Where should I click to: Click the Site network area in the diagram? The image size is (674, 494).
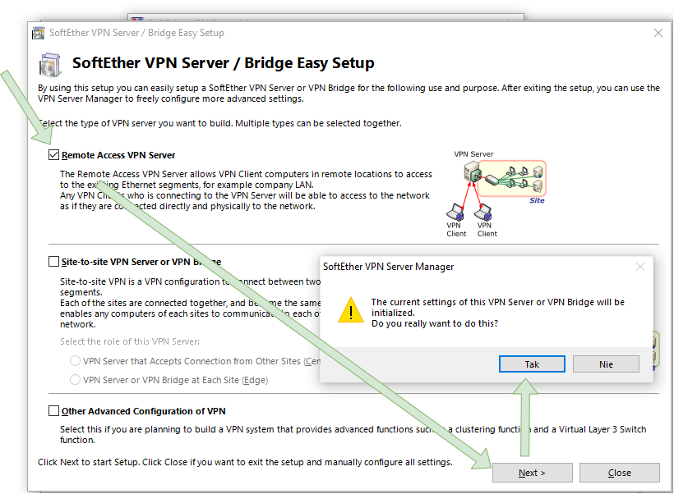(518, 176)
